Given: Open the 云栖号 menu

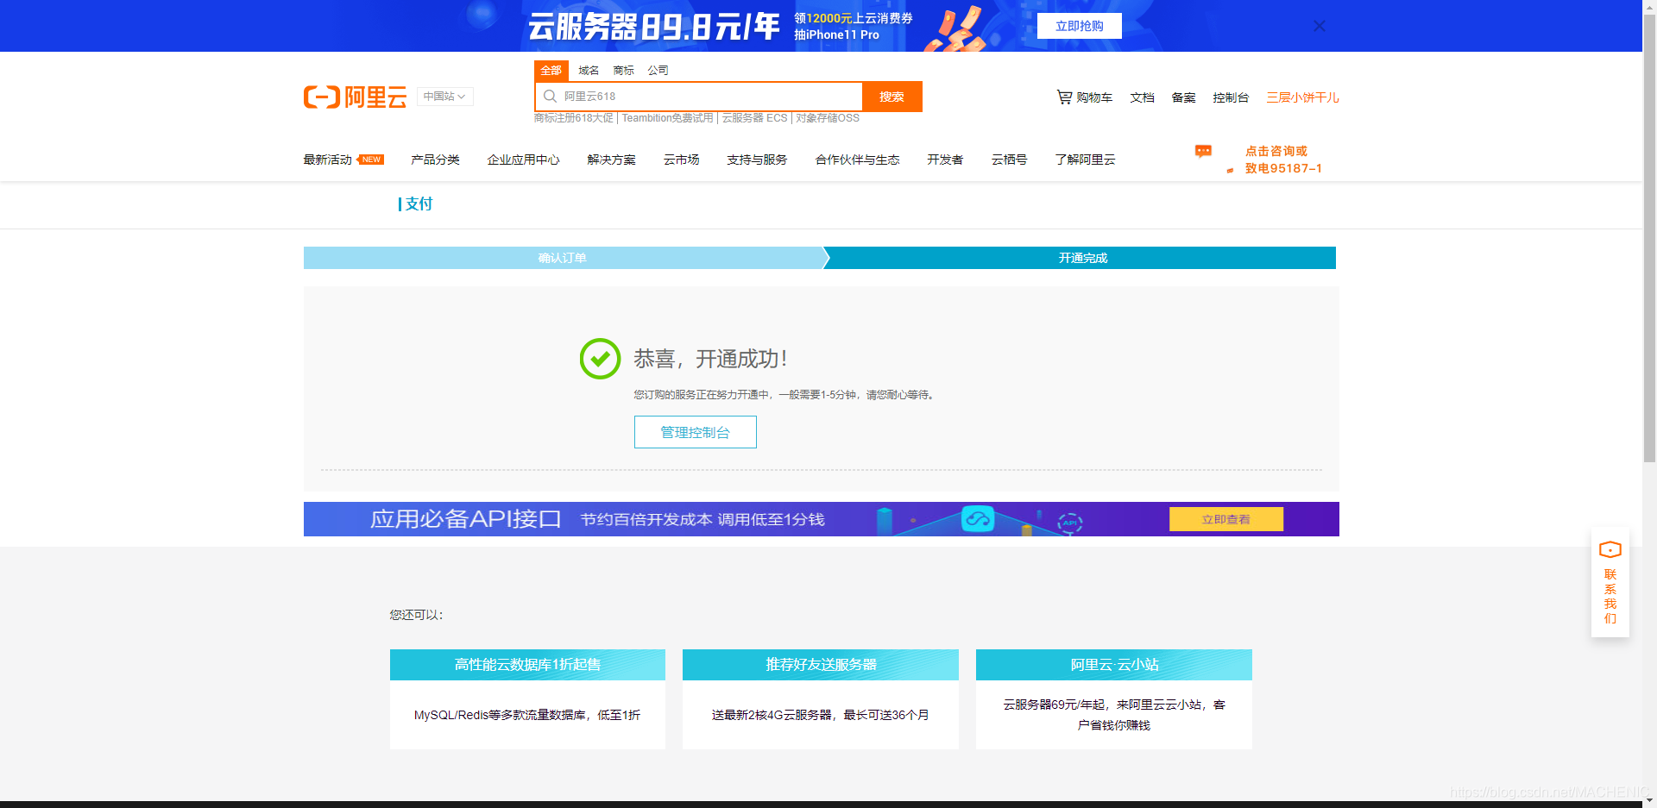Looking at the screenshot, I should click(1009, 160).
